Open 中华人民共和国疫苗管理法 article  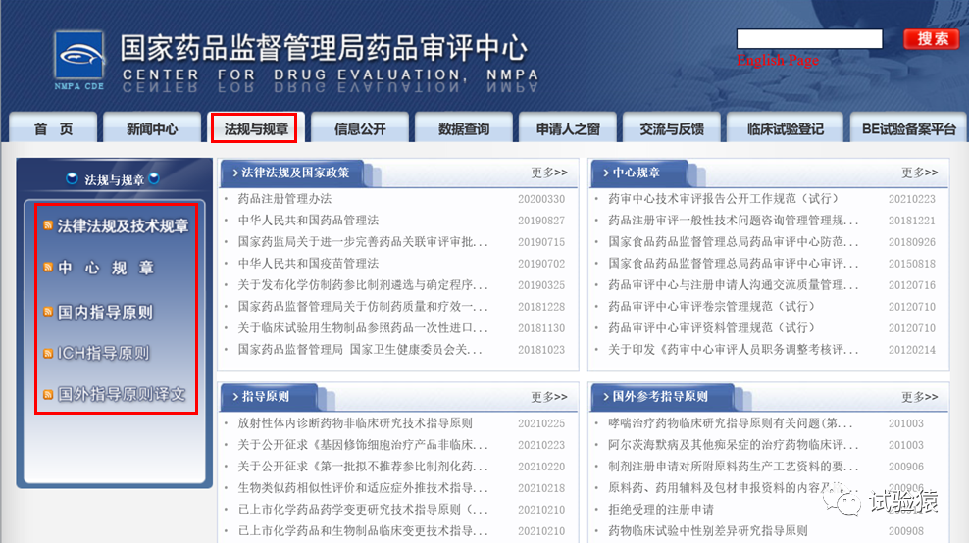click(x=308, y=263)
